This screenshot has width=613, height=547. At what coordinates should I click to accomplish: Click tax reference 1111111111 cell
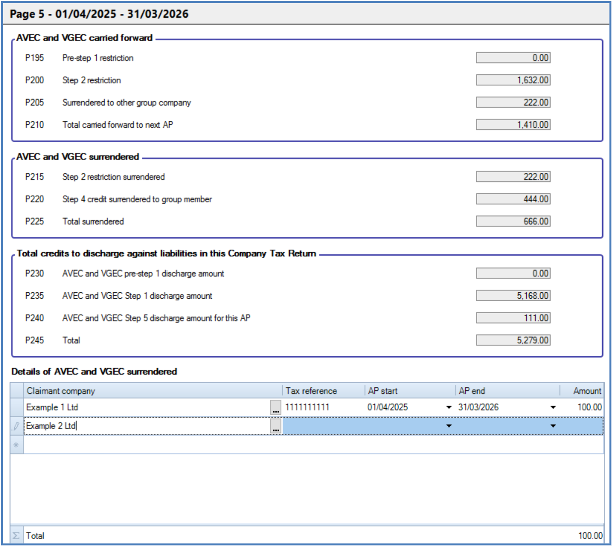pyautogui.click(x=323, y=407)
